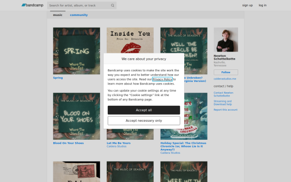Open Blood On Your Shoes album cover
This screenshot has width=291, height=182.
pos(77,116)
